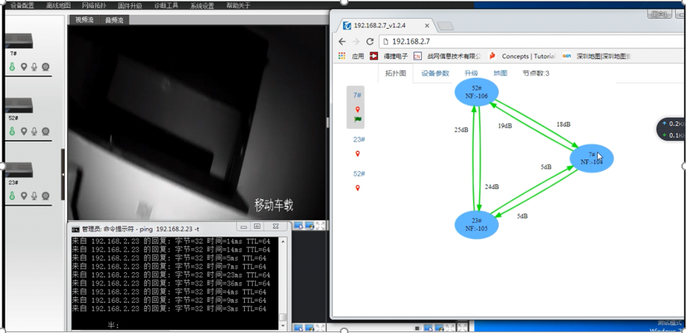Open the Concepts | Tutorial bookmark
The image size is (686, 333).
point(522,56)
